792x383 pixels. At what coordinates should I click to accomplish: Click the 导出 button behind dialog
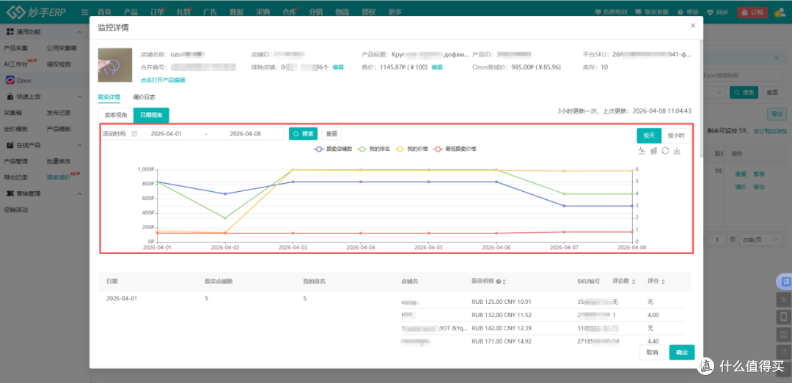tap(777, 114)
